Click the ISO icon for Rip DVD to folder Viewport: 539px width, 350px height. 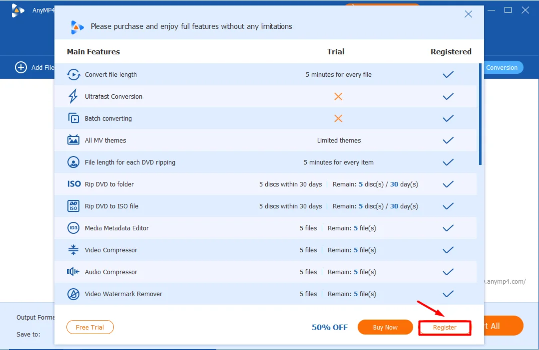(74, 184)
